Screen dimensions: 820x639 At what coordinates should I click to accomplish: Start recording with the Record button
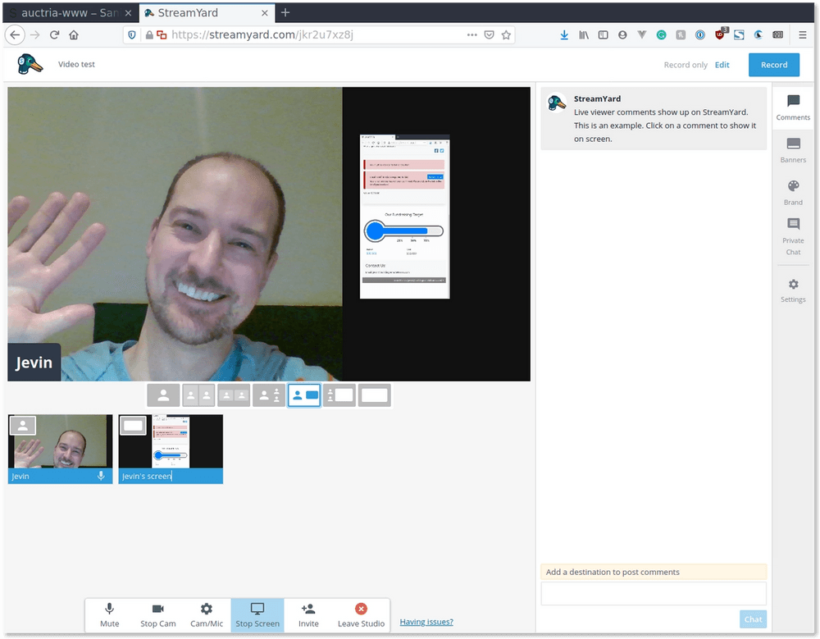tap(774, 65)
